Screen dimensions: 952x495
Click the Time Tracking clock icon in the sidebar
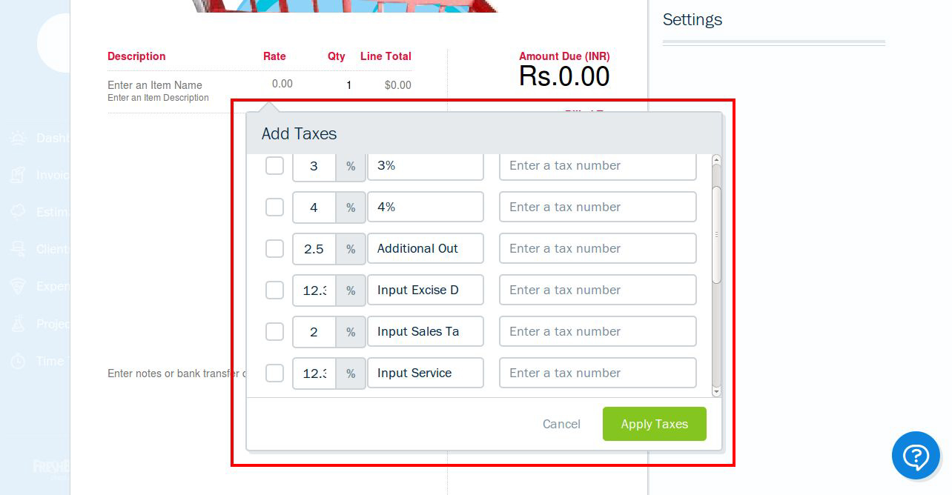pos(18,361)
